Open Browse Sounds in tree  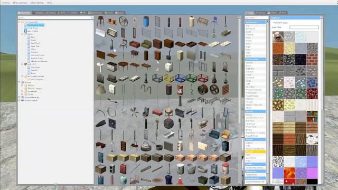[31, 100]
